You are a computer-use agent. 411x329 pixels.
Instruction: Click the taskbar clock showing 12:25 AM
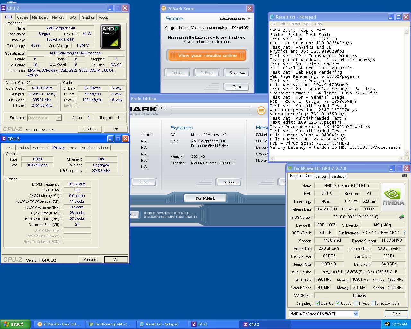[x=399, y=324]
